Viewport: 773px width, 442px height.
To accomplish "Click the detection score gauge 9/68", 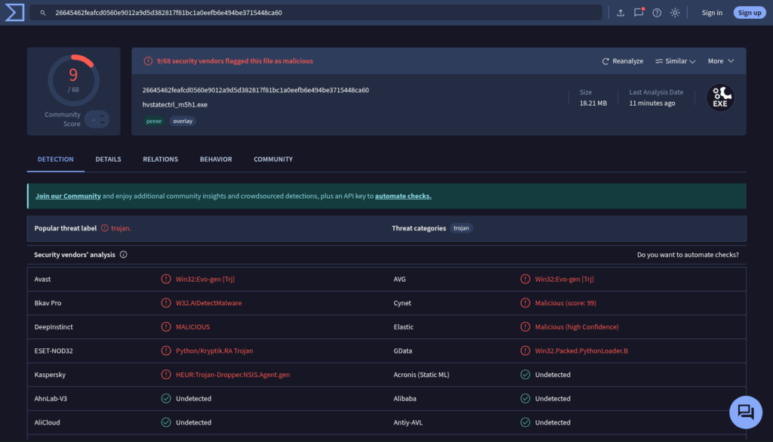I will pos(73,79).
